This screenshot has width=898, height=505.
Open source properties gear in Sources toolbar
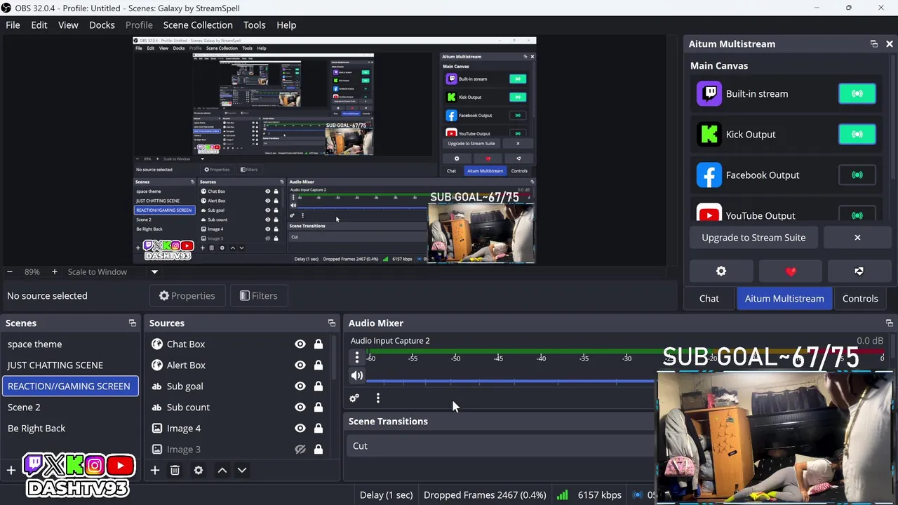click(199, 470)
